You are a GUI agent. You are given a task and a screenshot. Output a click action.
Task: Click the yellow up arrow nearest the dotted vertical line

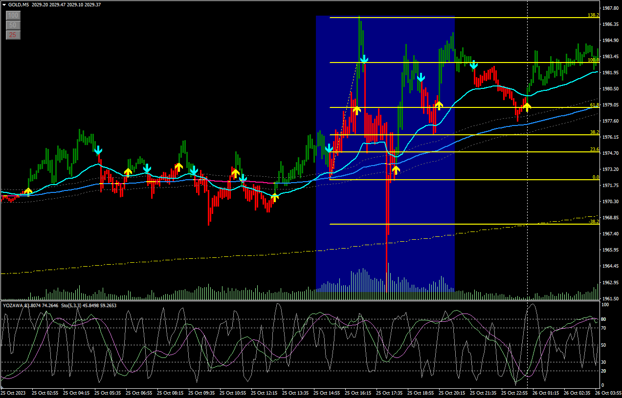point(527,106)
